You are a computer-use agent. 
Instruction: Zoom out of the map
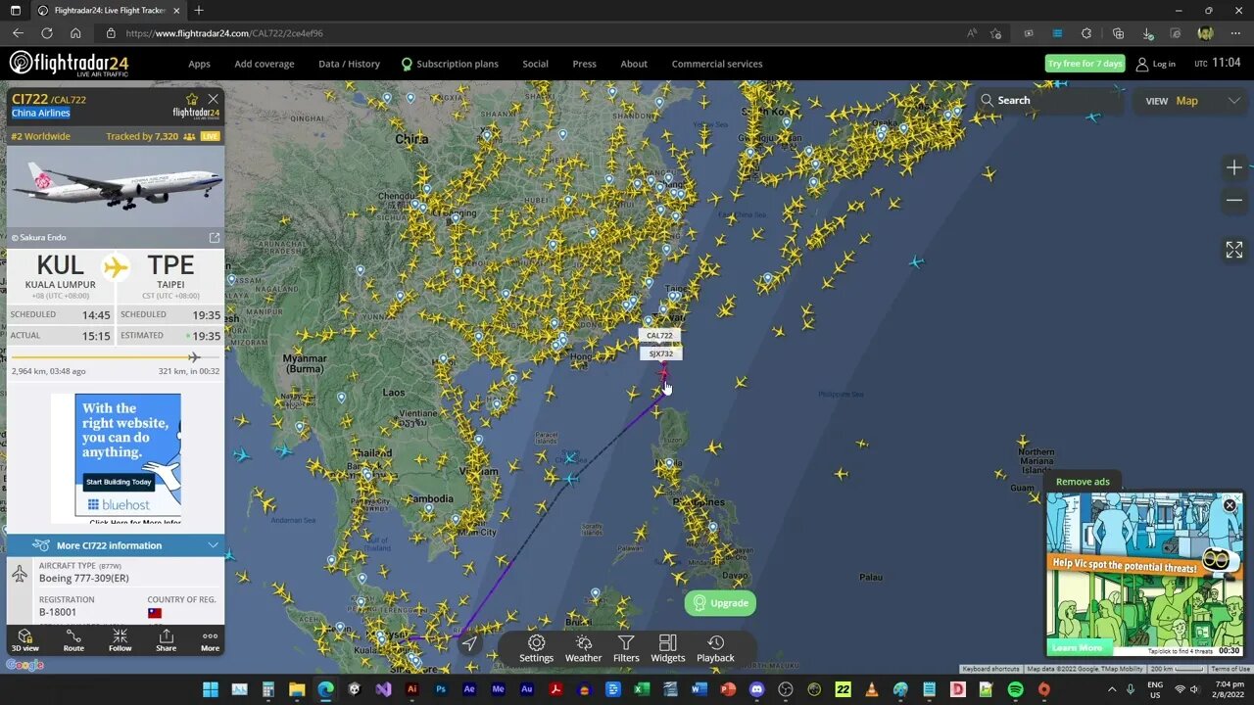pos(1234,201)
